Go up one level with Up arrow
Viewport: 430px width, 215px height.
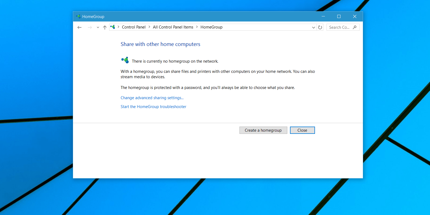coord(105,27)
